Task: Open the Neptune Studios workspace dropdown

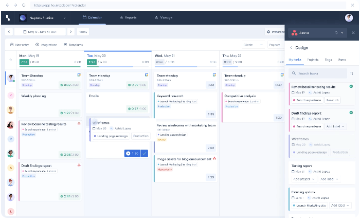Action: click(64, 17)
